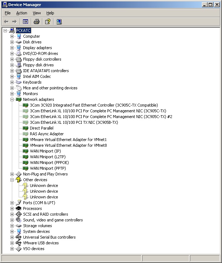Image resolution: width=222 pixels, height=263 pixels.
Task: Click the first Unknown device icon
Action: point(26,185)
